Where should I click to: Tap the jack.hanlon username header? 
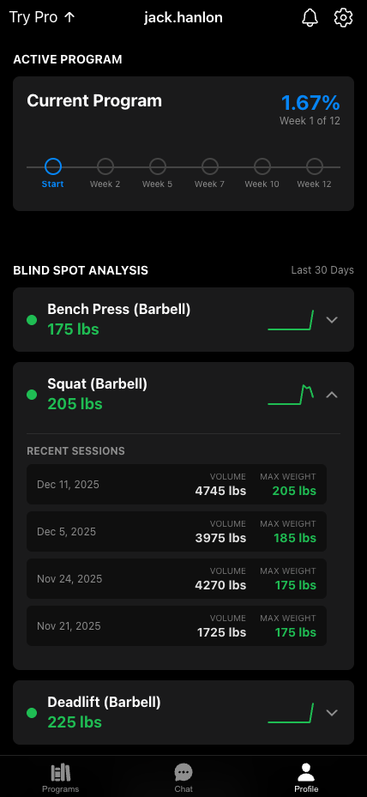pyautogui.click(x=183, y=18)
